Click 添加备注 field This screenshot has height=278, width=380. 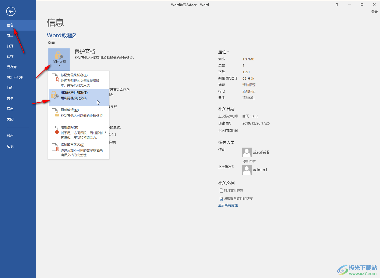point(249,98)
